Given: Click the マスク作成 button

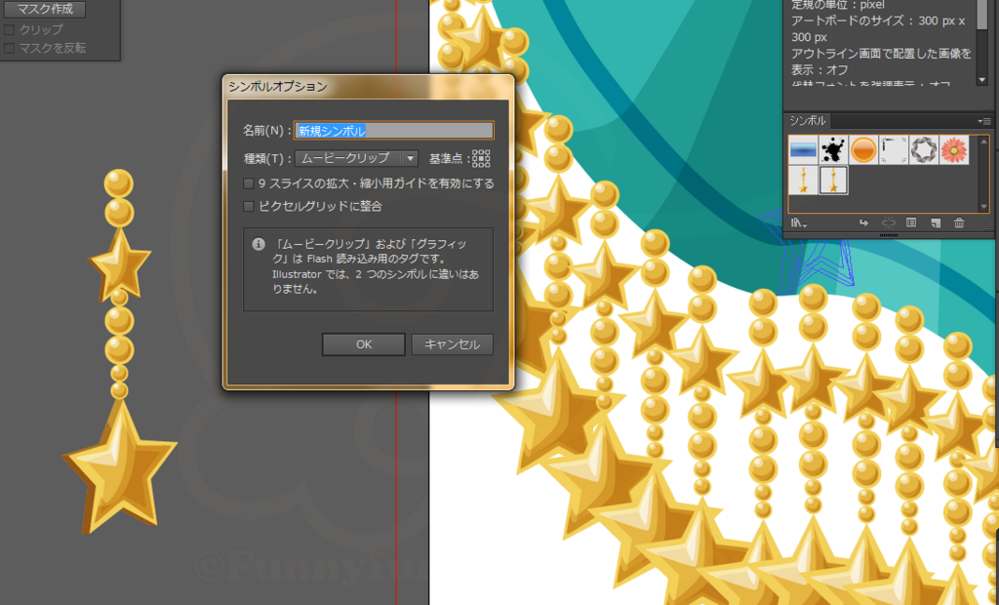Looking at the screenshot, I should click(45, 10).
